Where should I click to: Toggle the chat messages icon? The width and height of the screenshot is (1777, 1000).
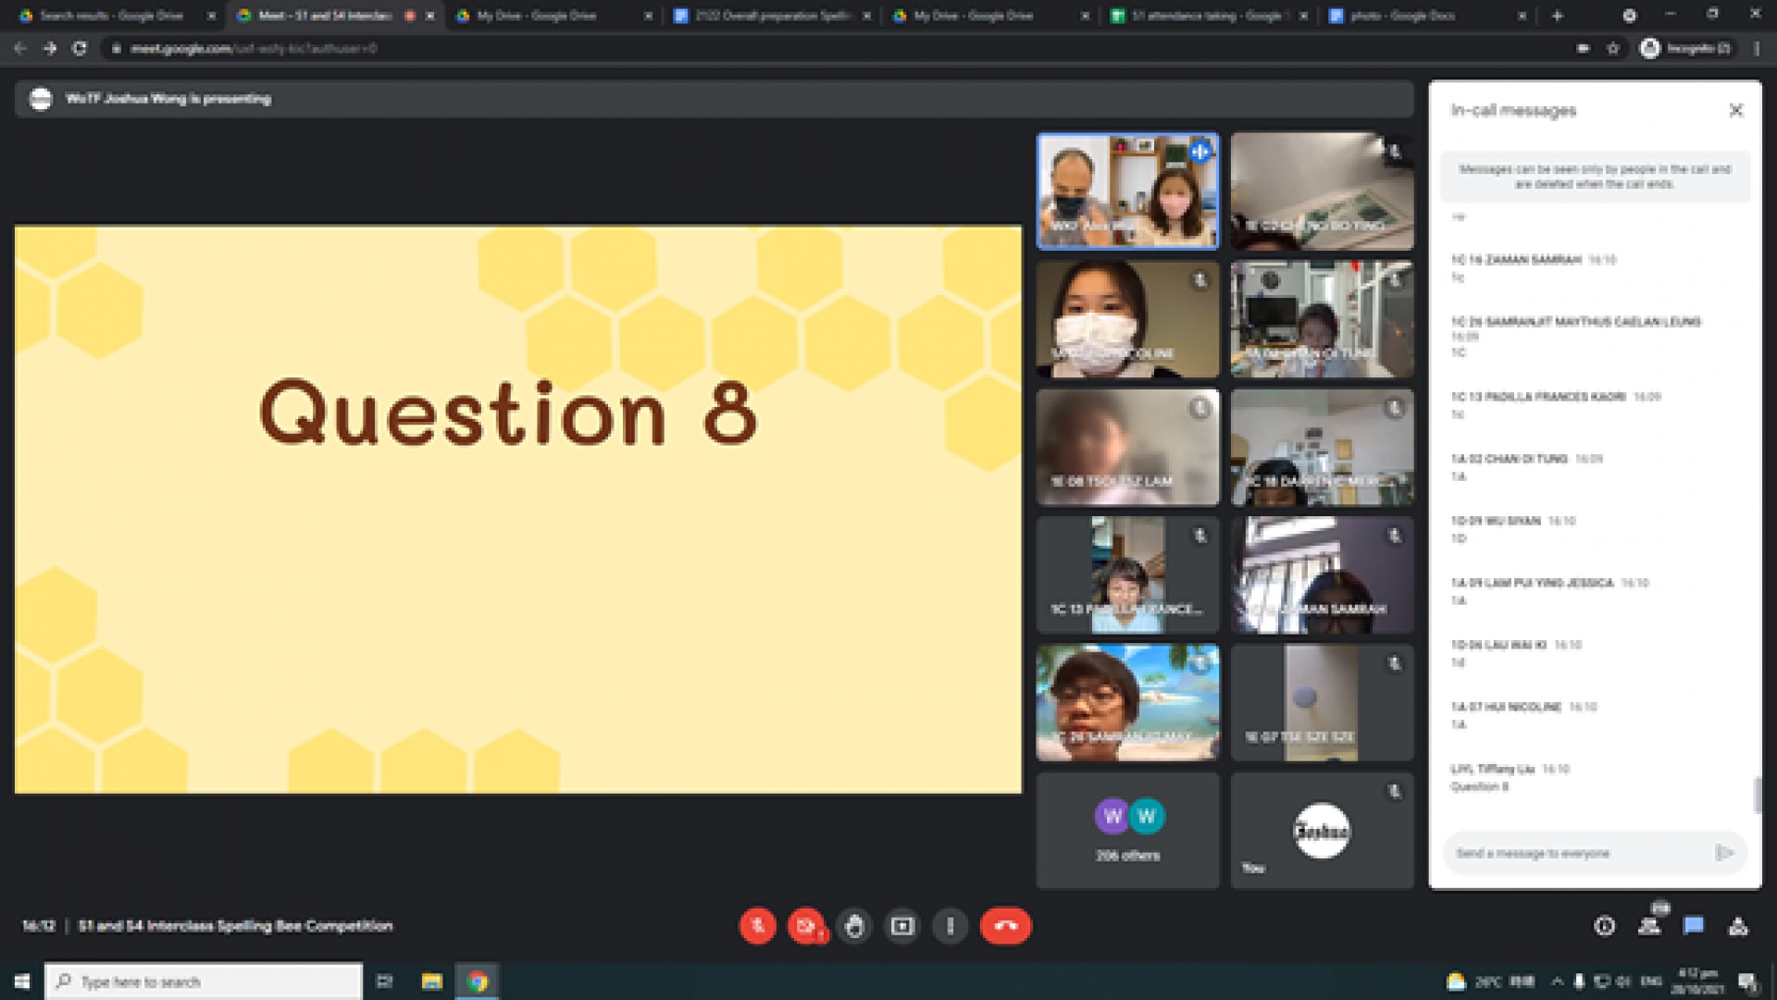pos(1694,926)
